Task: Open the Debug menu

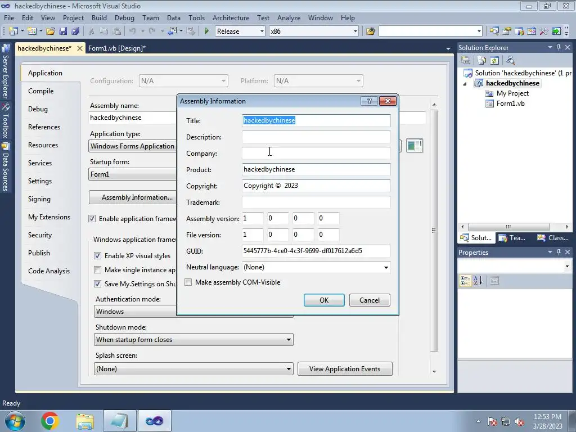Action: [x=124, y=17]
